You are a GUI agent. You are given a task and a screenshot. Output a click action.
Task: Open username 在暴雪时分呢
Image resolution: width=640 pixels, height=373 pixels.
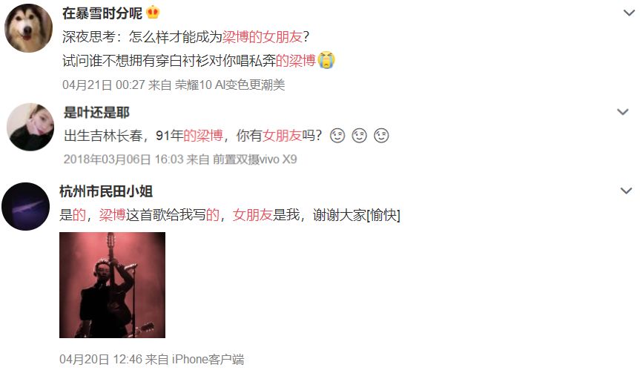point(102,13)
